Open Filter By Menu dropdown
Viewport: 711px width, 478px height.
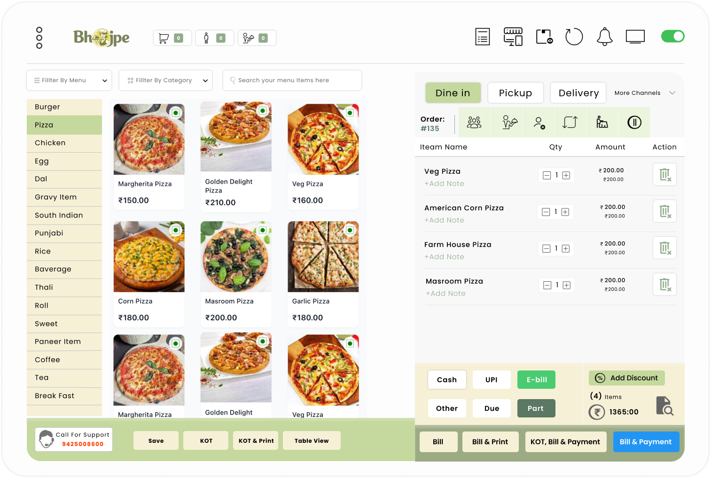pyautogui.click(x=69, y=80)
